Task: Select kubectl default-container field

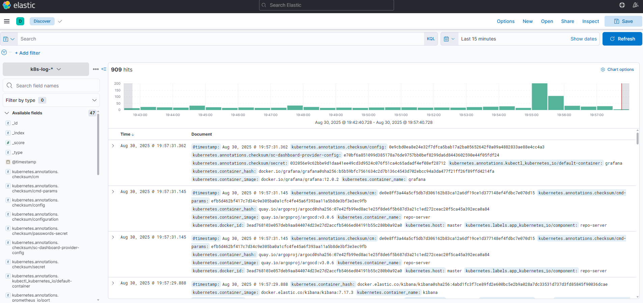Action: tap(42, 281)
